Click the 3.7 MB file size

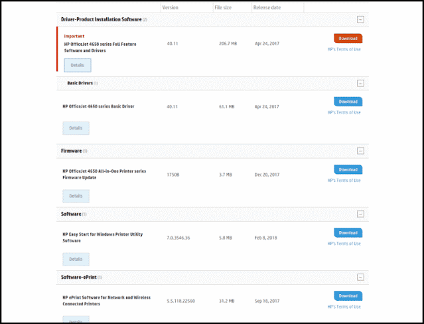pos(226,175)
